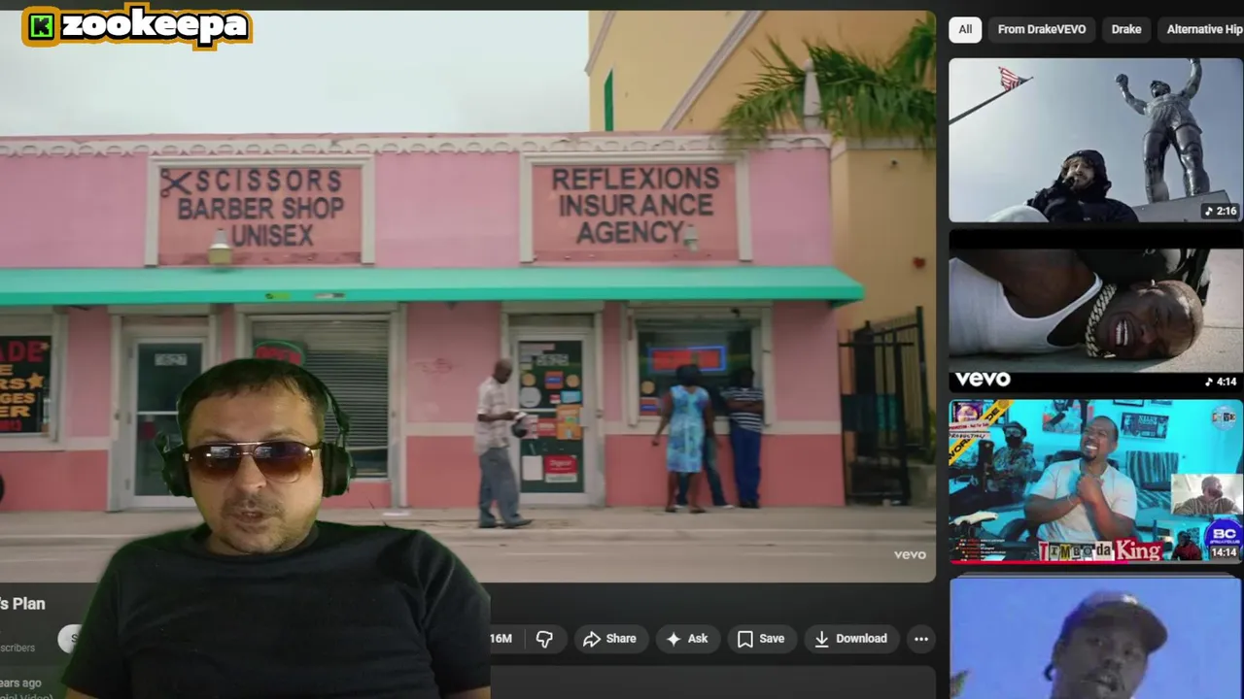
Task: Open the three-dot more actions menu
Action: [921, 639]
